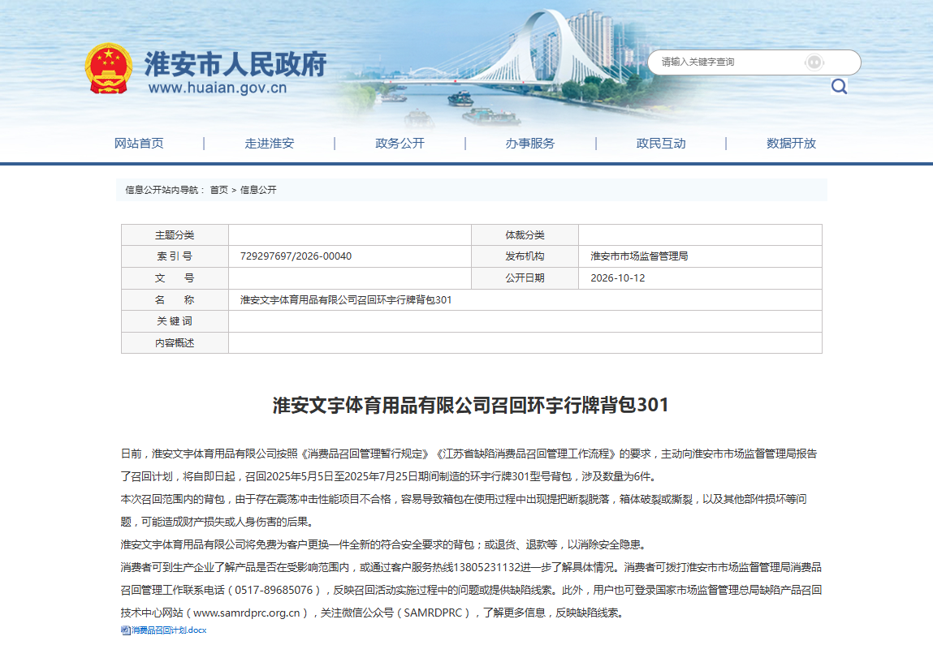Click the 内容概述 label cell
This screenshot has width=933, height=645.
[x=175, y=343]
